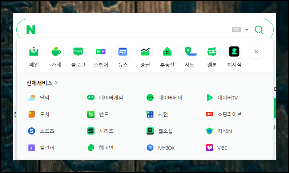Click the Weather (날씨) icon
The image size is (289, 173).
pos(32,98)
